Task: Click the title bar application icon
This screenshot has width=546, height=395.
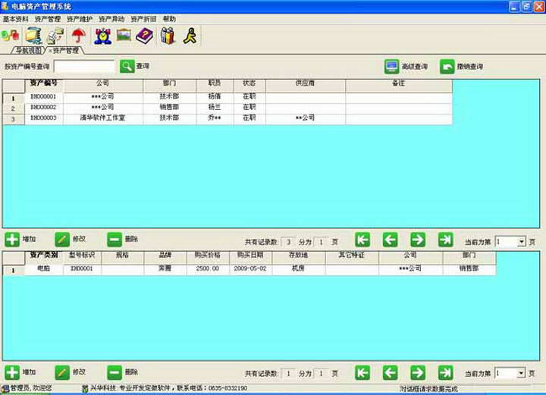Action: (x=5, y=6)
